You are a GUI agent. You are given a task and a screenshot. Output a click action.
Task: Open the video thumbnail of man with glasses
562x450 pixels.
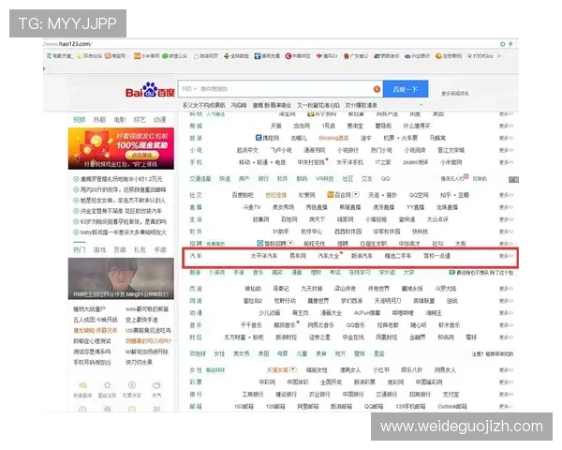[121, 278]
